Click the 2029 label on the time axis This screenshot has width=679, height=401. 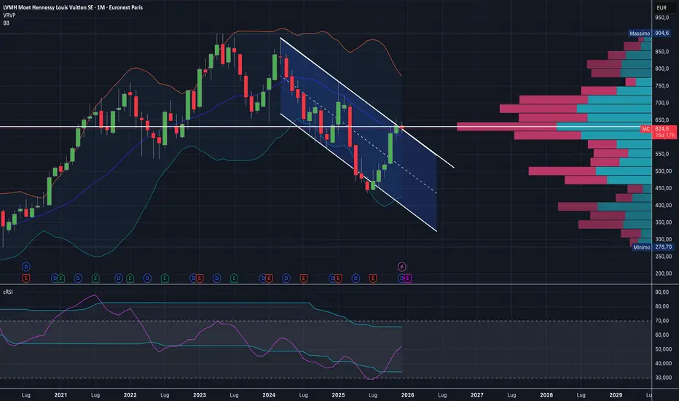click(x=616, y=395)
